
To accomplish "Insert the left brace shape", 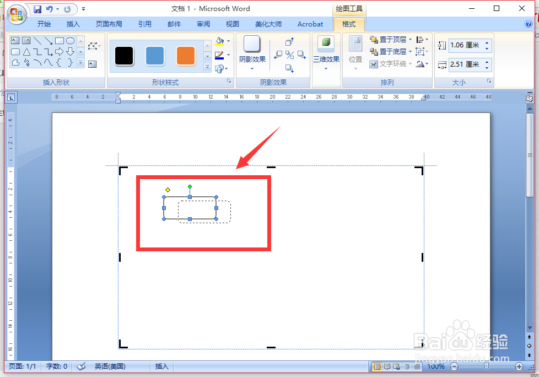I will point(59,62).
